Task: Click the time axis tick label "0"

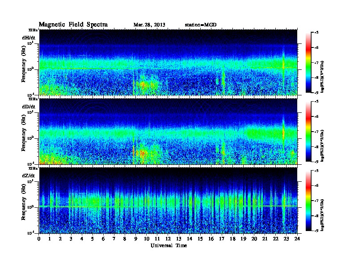Action: [39, 239]
